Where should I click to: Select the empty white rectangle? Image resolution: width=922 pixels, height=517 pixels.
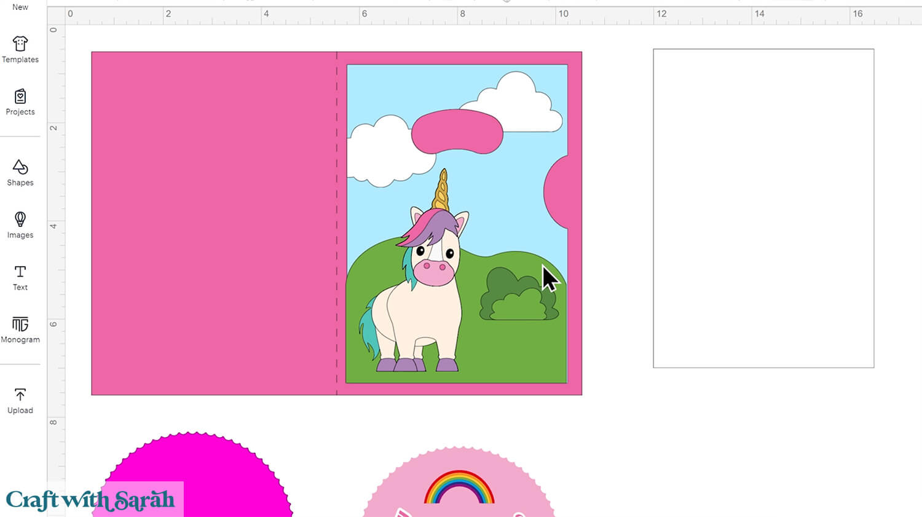[x=763, y=208]
